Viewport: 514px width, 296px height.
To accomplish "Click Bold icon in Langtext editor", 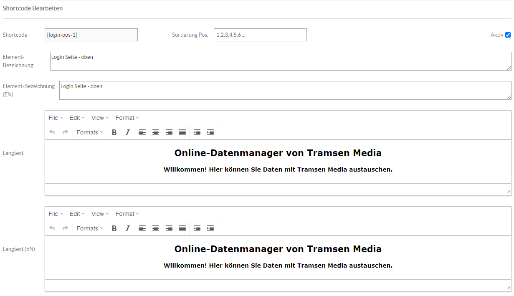I will [x=114, y=132].
